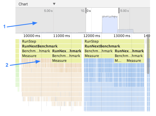Select RunNextBenchmark bar above the orange section
This screenshot has height=116, width=156.
tap(51, 46)
